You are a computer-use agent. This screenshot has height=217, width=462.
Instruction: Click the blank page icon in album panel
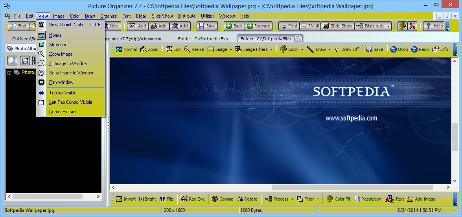pos(12,61)
